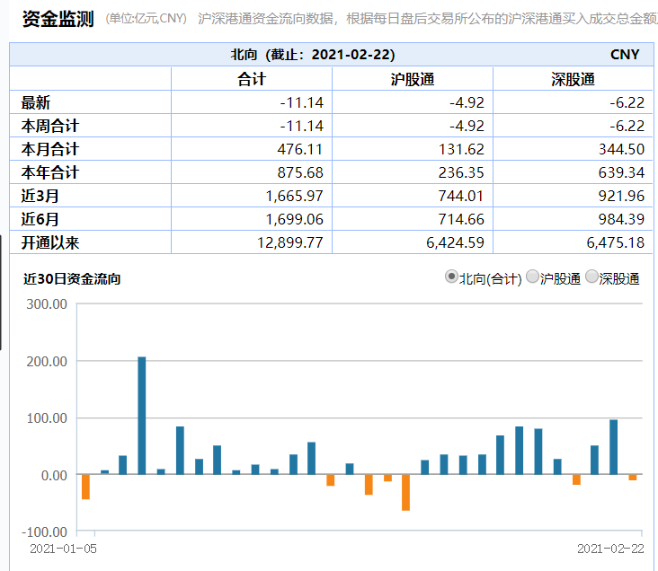Click the 2021-01-05 axis date label
658x571 pixels.
(x=63, y=549)
